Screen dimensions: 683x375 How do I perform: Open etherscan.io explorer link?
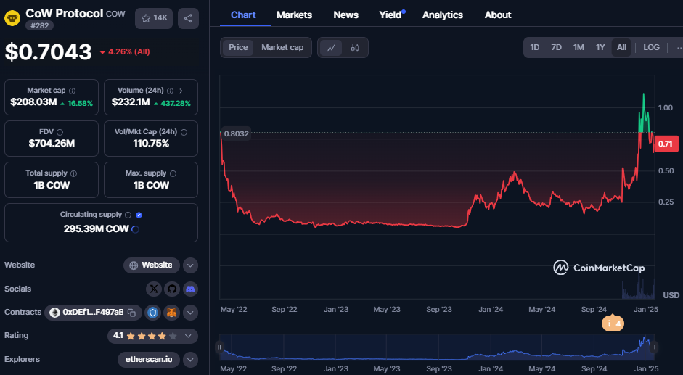coord(149,360)
